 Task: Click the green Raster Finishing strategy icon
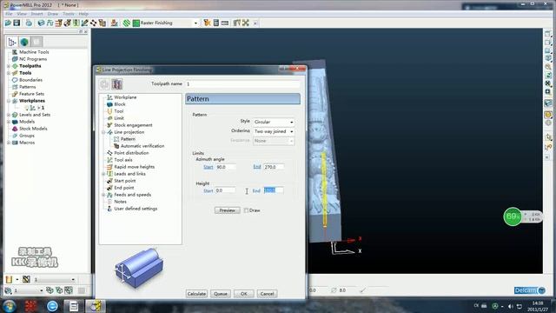coord(136,23)
